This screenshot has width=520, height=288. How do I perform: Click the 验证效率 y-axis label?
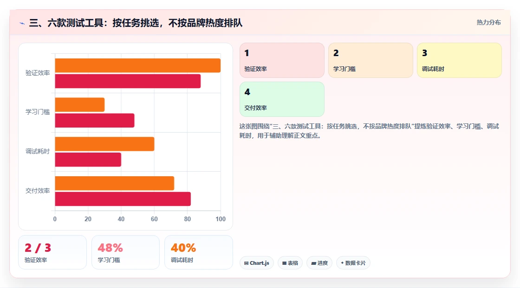(x=38, y=73)
